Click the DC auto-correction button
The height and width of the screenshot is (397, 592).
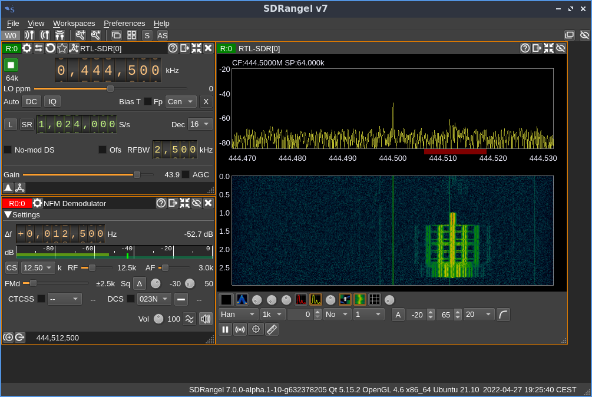pos(31,101)
